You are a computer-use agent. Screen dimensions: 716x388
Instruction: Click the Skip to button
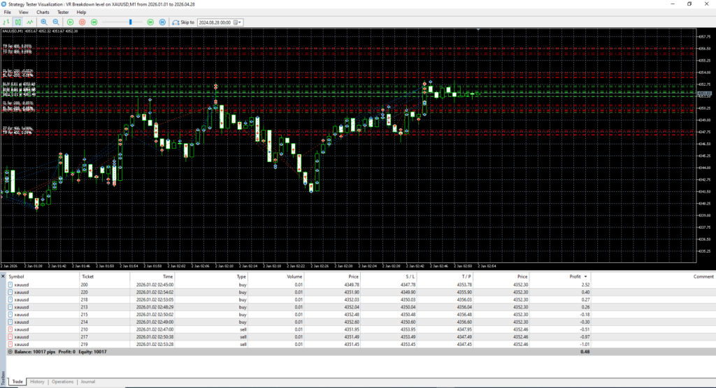coord(183,22)
